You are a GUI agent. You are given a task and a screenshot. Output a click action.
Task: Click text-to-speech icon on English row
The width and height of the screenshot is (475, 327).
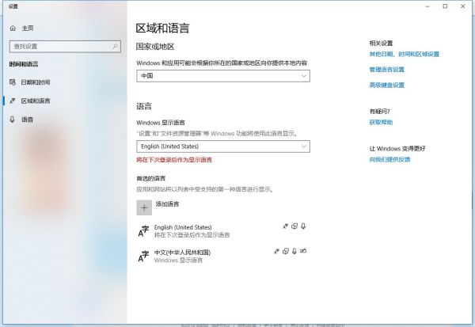[x=294, y=226]
